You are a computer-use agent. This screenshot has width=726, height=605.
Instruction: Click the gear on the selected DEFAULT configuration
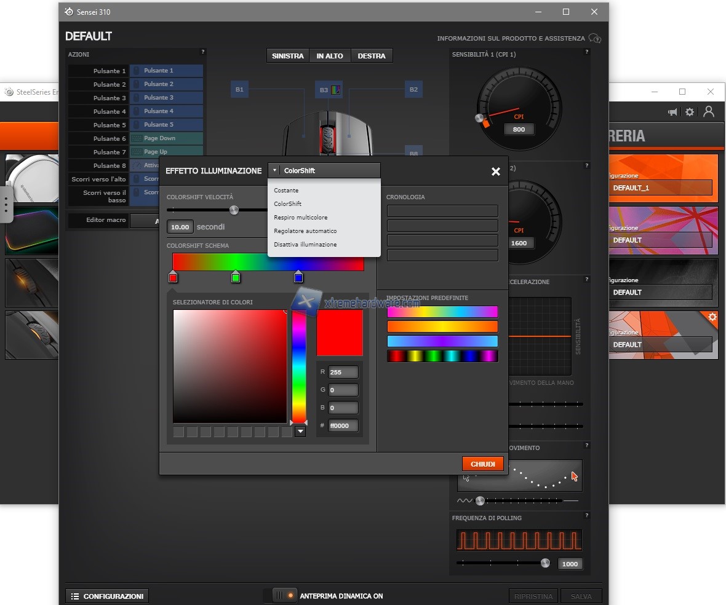[712, 317]
